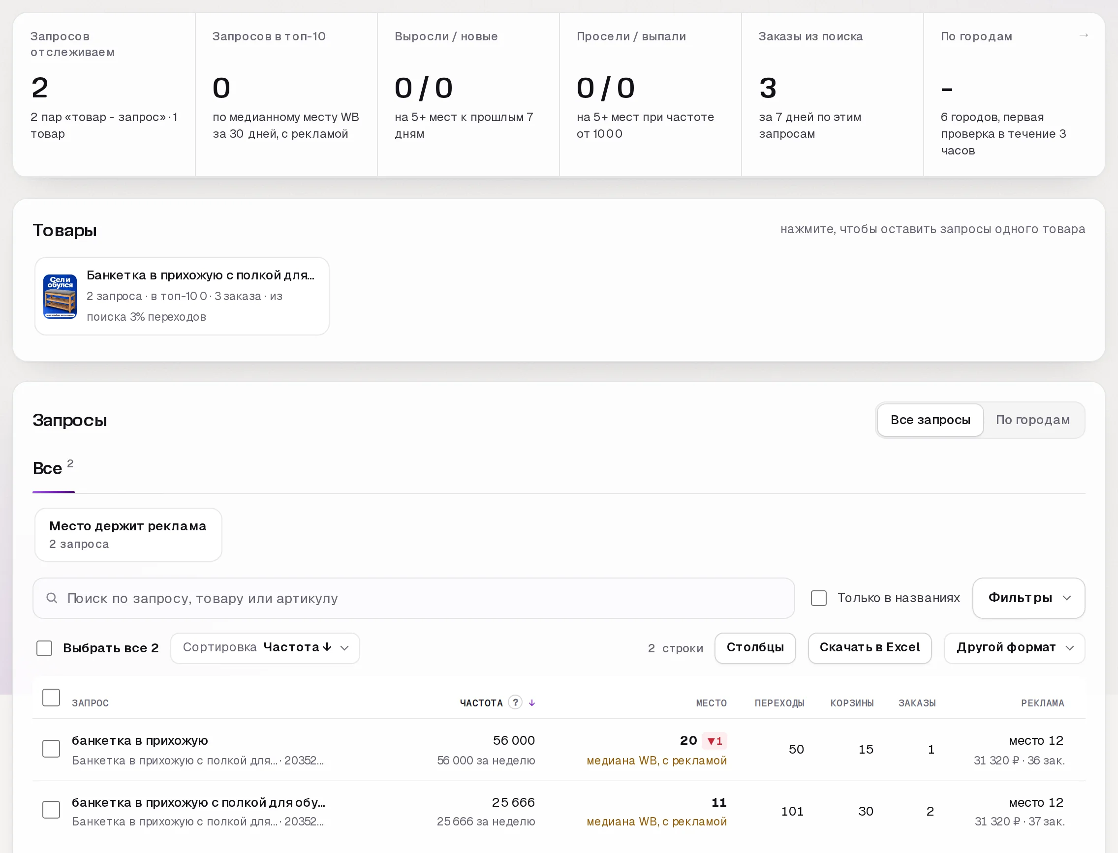Screen dimensions: 1118x853
Task: Select the row checkbox for банкетка в прихожую
Action: point(51,749)
